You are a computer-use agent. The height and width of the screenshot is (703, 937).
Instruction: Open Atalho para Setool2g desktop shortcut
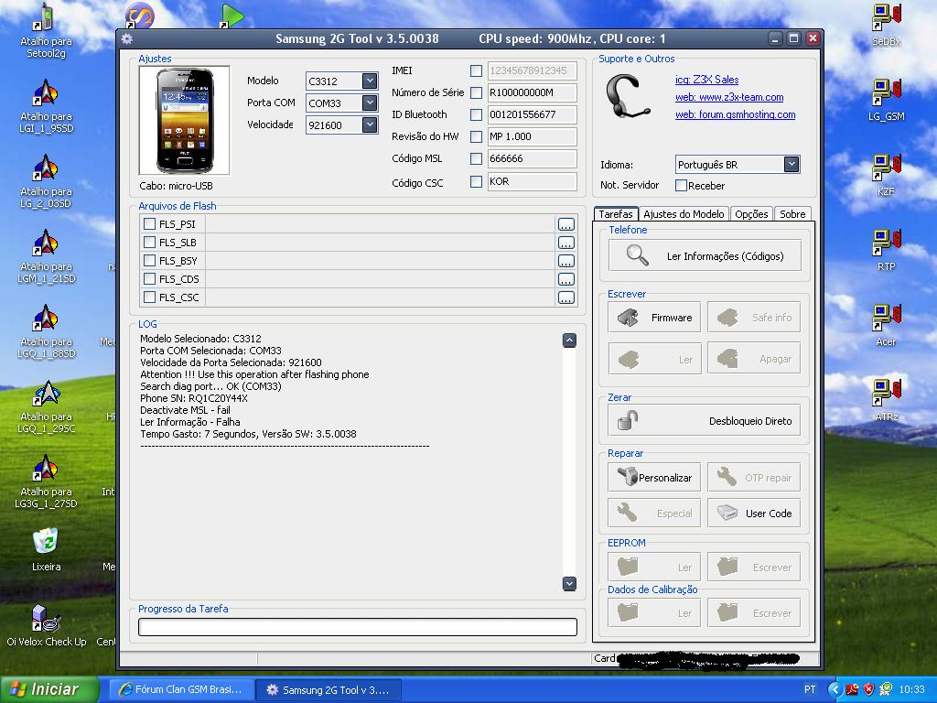[x=46, y=31]
